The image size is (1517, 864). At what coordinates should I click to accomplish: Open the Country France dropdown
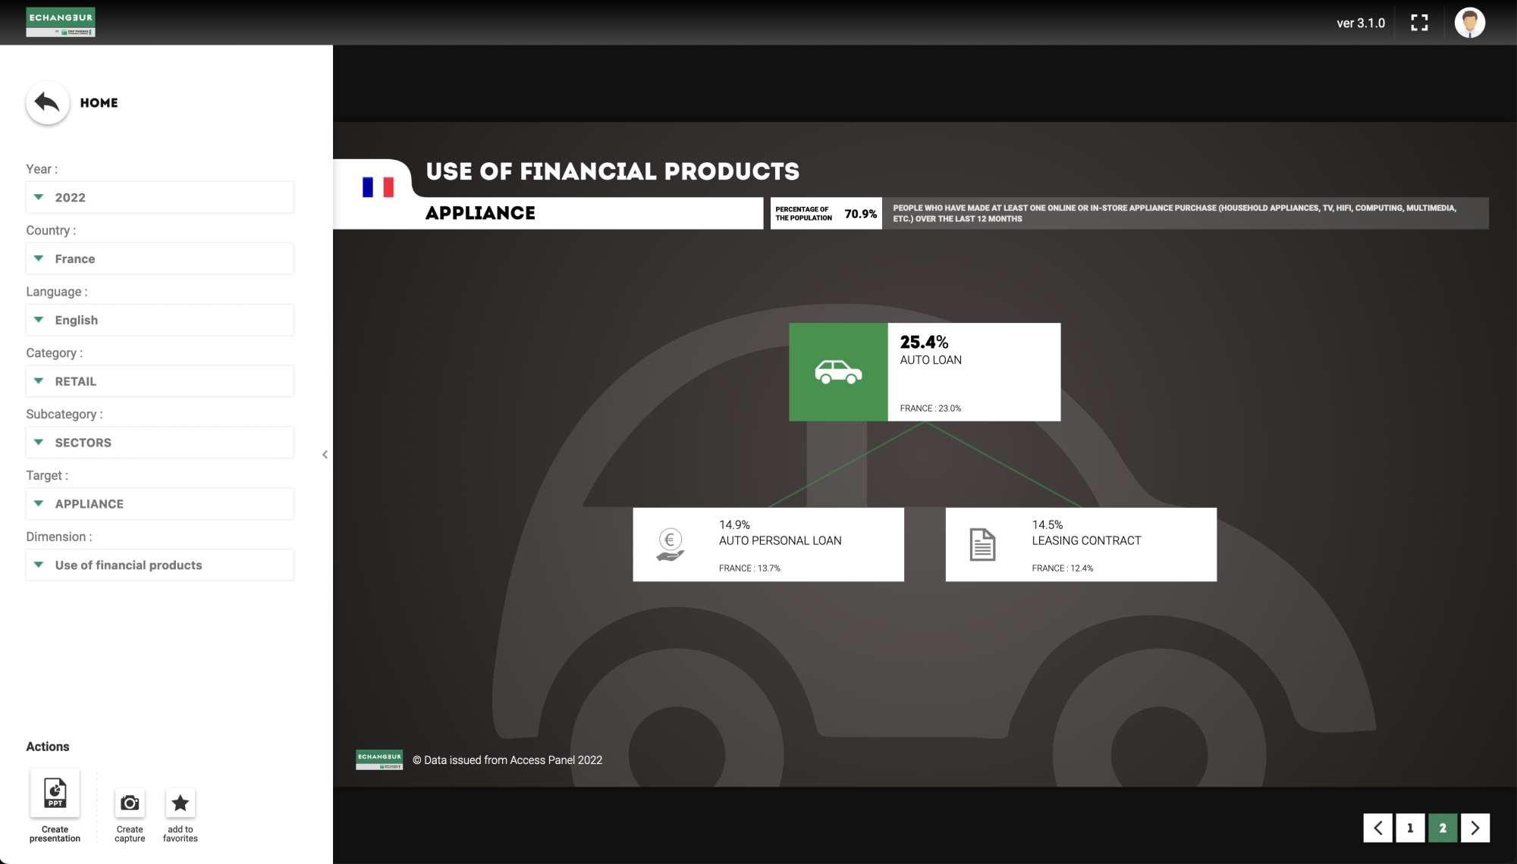160,258
